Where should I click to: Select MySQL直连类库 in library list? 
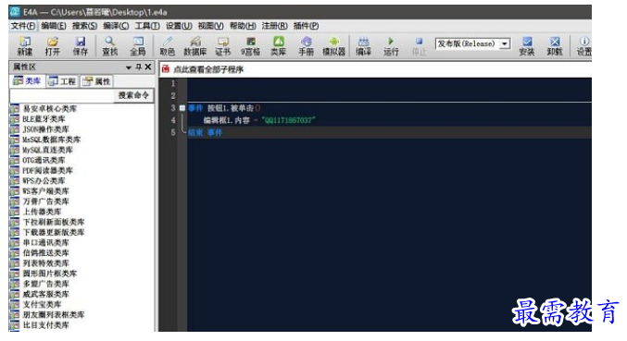[47, 150]
